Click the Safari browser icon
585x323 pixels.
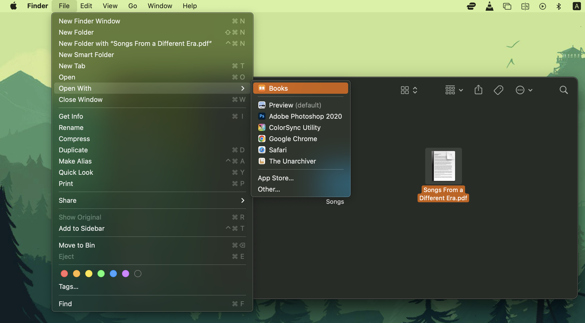tap(261, 150)
